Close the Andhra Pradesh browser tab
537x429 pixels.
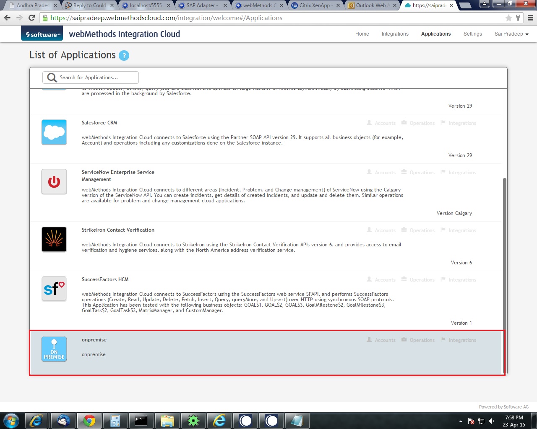coord(55,5)
